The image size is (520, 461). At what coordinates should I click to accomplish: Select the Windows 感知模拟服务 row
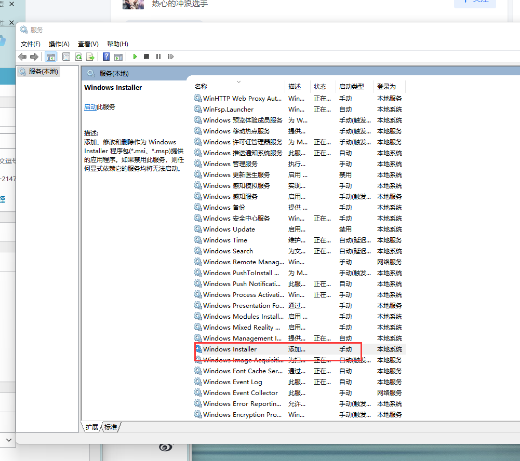click(299, 185)
